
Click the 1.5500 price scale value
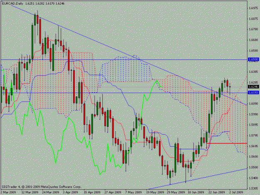254,167
